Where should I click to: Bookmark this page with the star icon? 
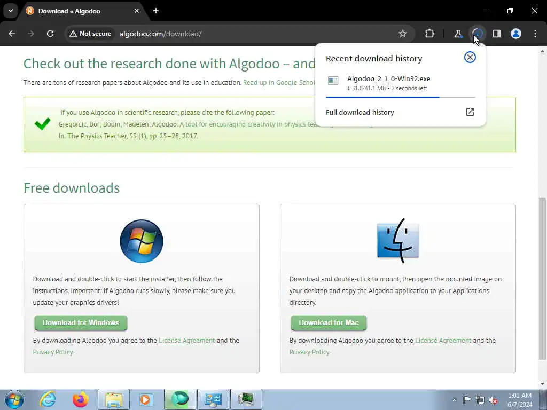[403, 34]
